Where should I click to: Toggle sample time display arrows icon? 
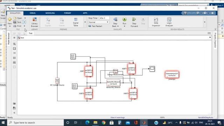14,53
